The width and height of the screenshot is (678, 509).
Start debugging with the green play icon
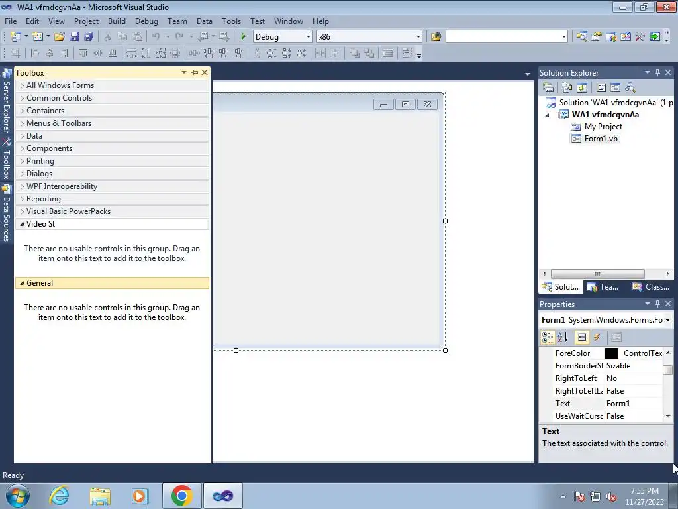(x=243, y=37)
